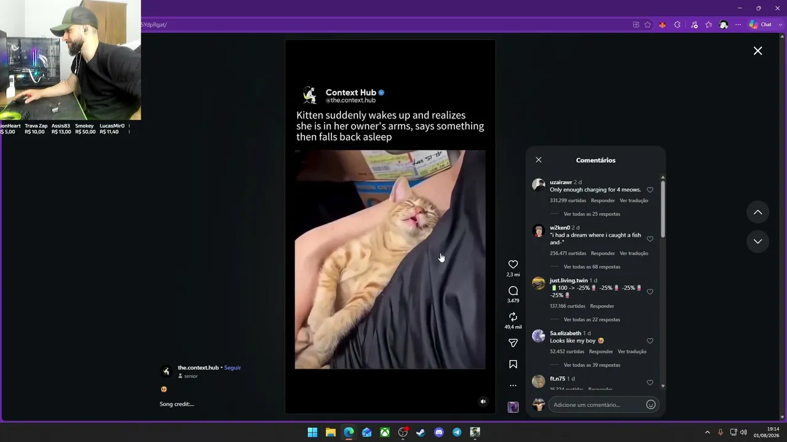The image size is (787, 442).
Task: Expand 'Ver todas as 22 respostas'
Action: pyautogui.click(x=591, y=320)
